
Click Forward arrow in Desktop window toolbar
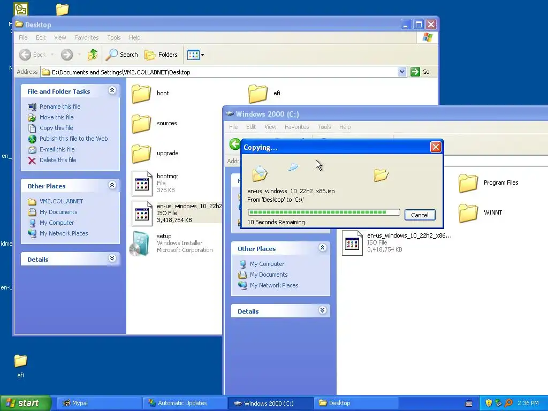67,55
